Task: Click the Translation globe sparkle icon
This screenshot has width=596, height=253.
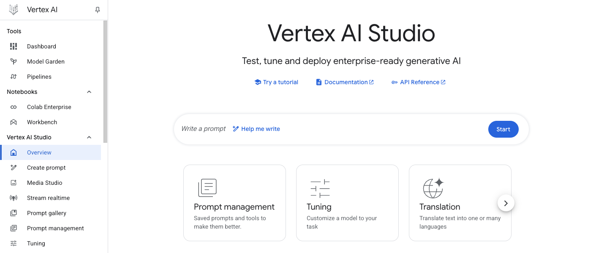Action: pos(433,188)
